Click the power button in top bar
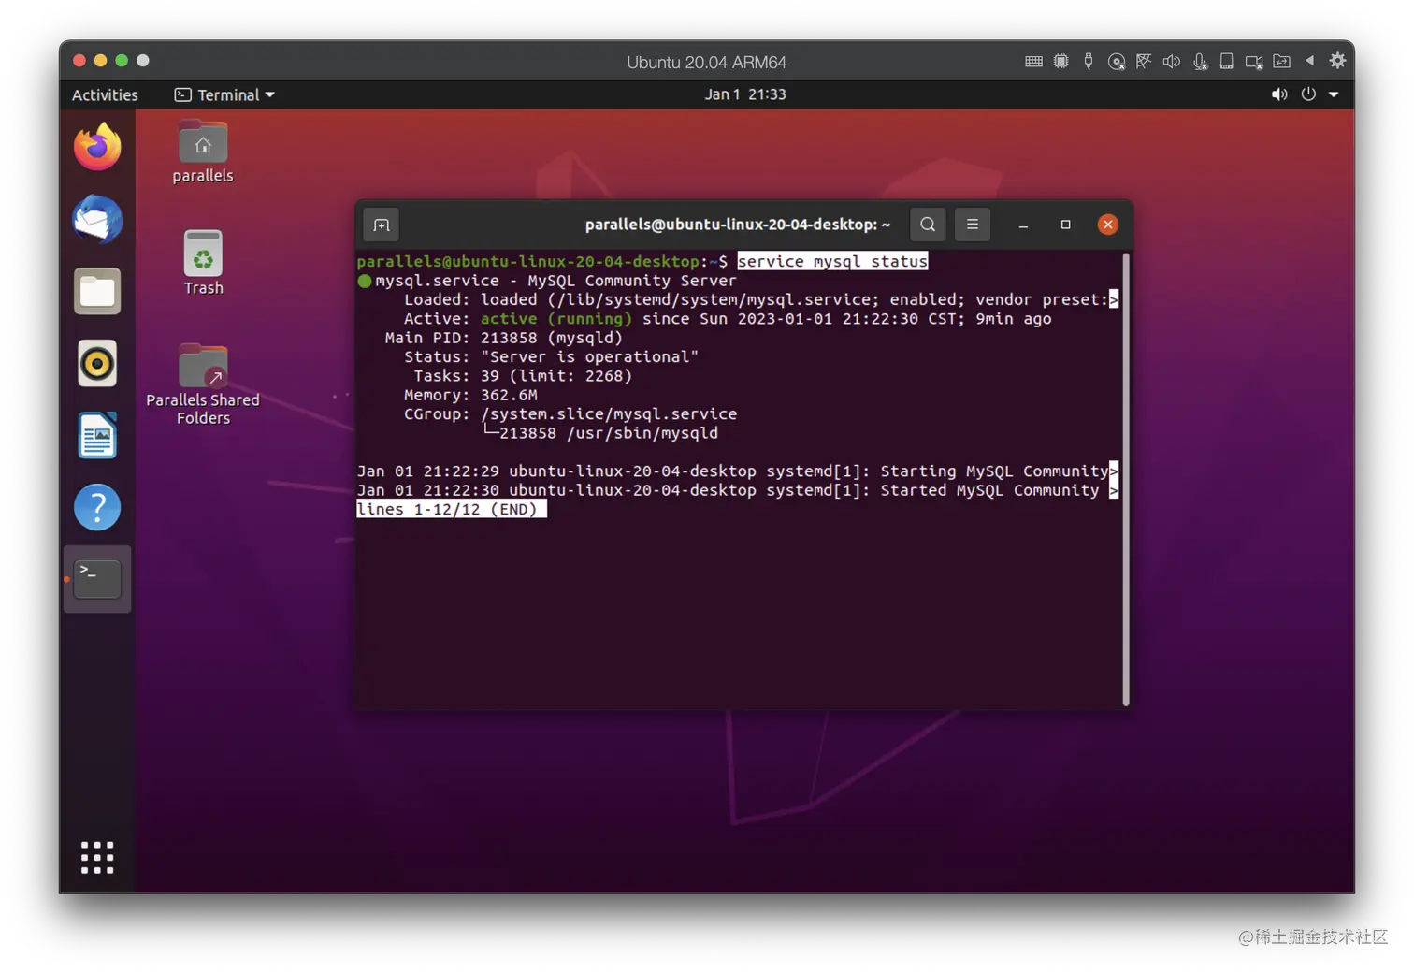The image size is (1414, 972). point(1307,94)
